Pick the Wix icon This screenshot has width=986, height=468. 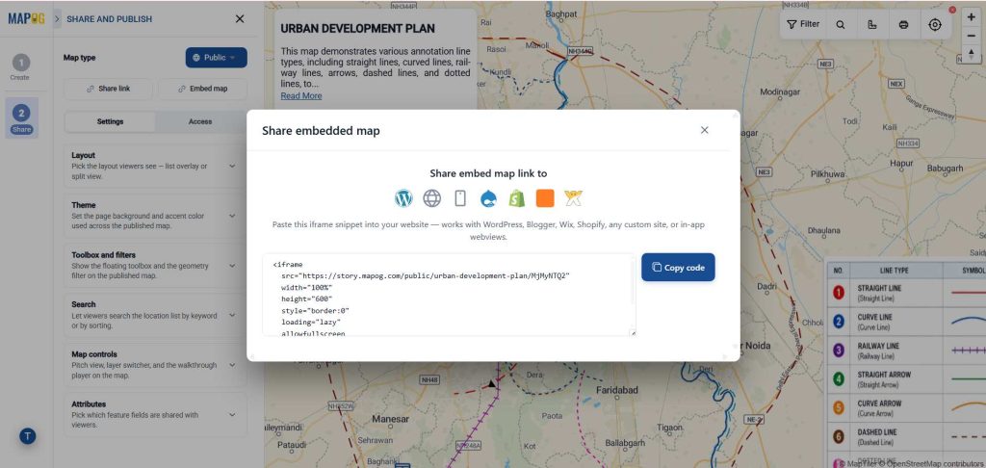574,198
